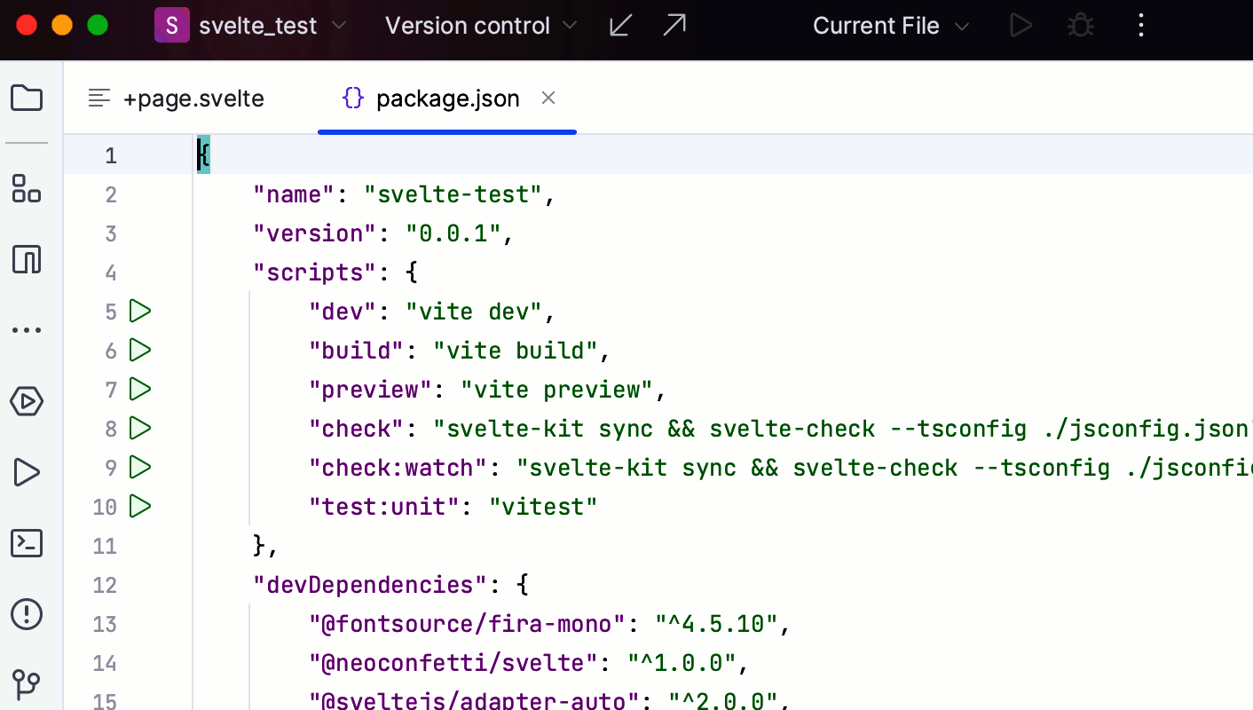Open the Services tool window icon
The width and height of the screenshot is (1253, 710).
click(x=27, y=401)
